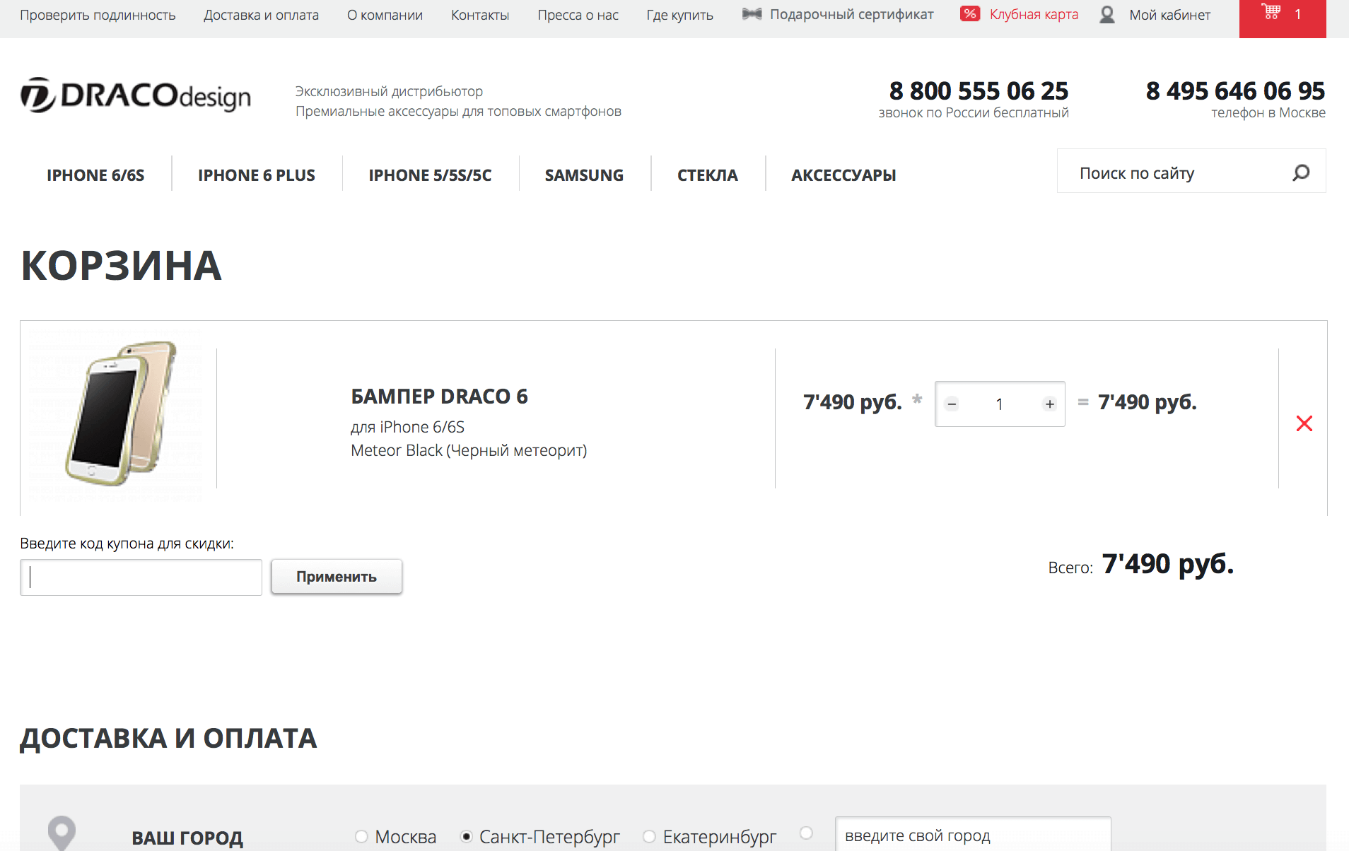
Task: Open the IPHONE 6/6S category
Action: [95, 175]
